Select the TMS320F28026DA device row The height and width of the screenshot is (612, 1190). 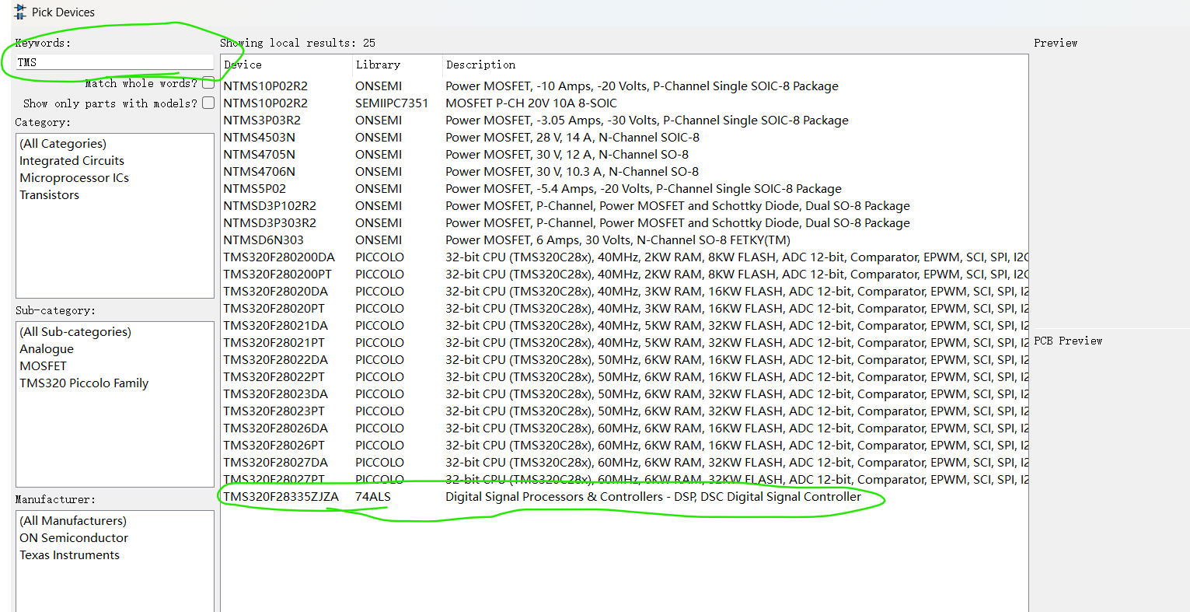(624, 428)
